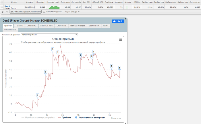Click the Общая прибыль chart title

pos(63,39)
